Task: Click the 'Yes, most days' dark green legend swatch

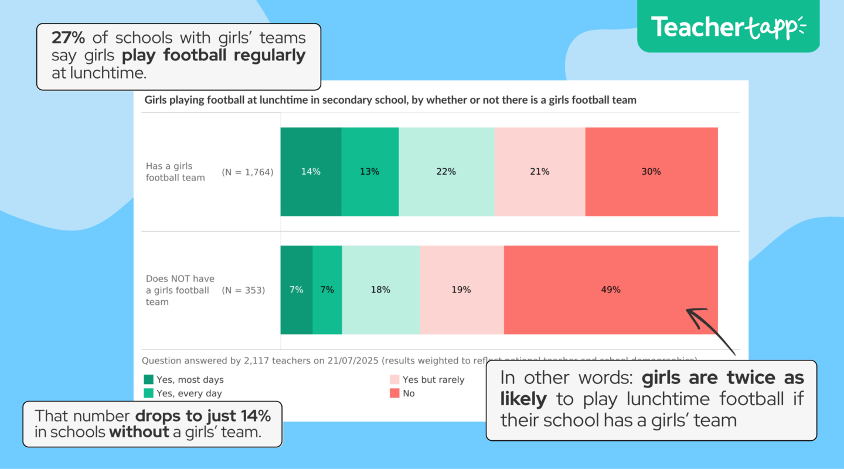Action: 149,380
